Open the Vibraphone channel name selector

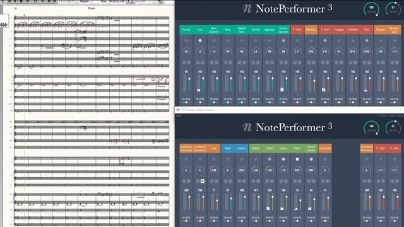point(325,148)
